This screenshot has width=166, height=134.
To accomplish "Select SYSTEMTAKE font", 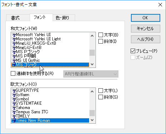I will 50,103.
